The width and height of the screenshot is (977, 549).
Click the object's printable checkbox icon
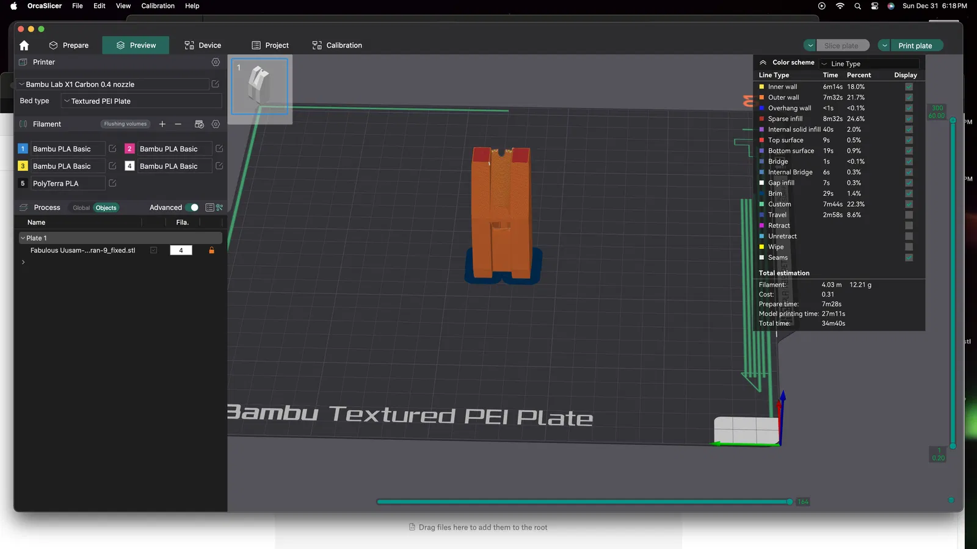[154, 250]
